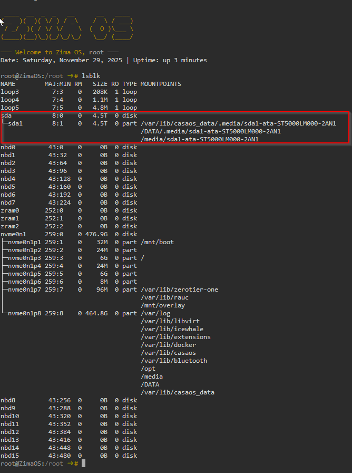Click the terminal cursor at the bottom prompt
Image resolution: width=352 pixels, height=473 pixels.
(x=83, y=464)
